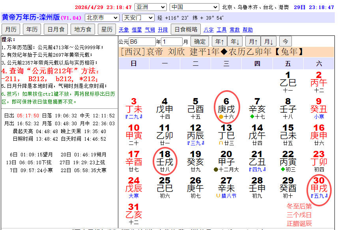This screenshot has height=230, width=338.
Task: Open the 八字 link
Action: tap(209, 30)
